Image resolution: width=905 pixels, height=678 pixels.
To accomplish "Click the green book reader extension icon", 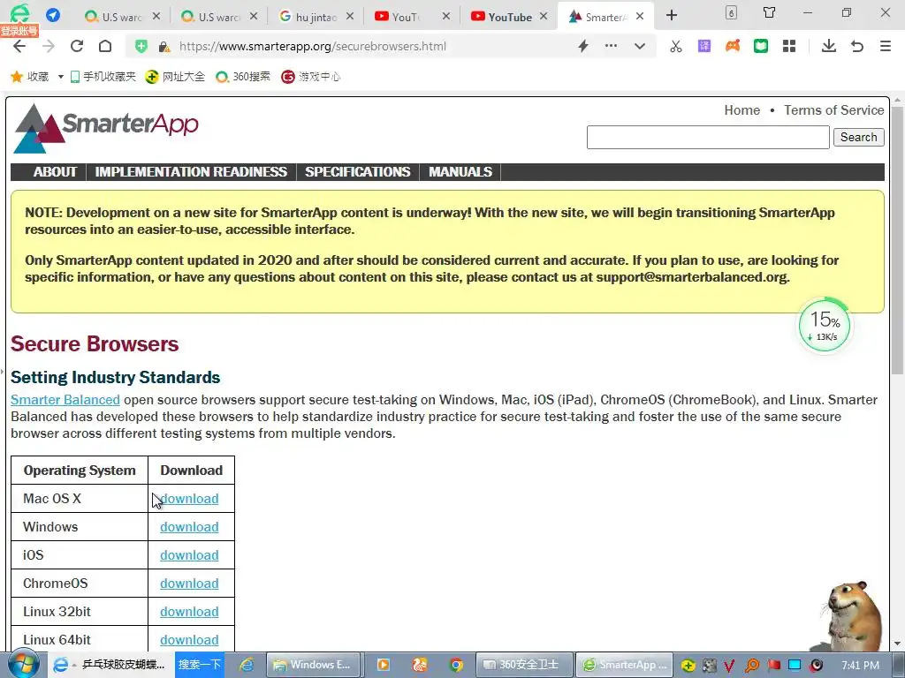I will 761,46.
